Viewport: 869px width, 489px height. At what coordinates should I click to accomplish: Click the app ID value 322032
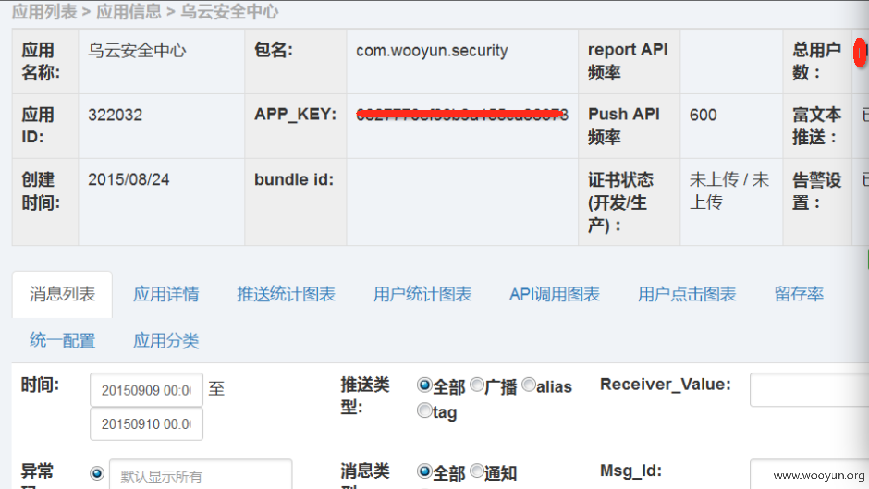tap(115, 115)
